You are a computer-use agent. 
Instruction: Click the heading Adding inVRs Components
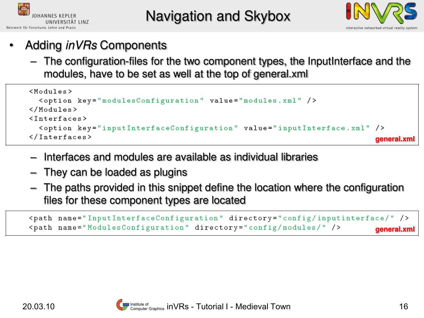(96, 46)
